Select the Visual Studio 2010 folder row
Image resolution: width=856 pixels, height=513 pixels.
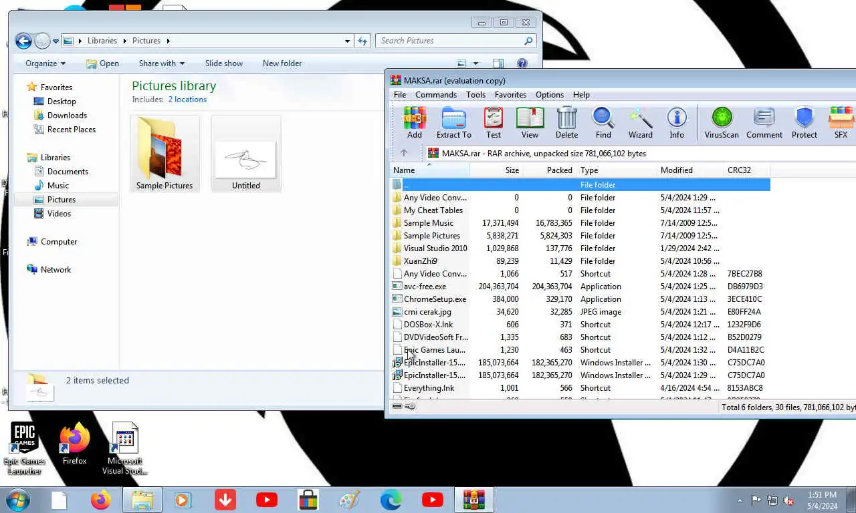coord(580,248)
